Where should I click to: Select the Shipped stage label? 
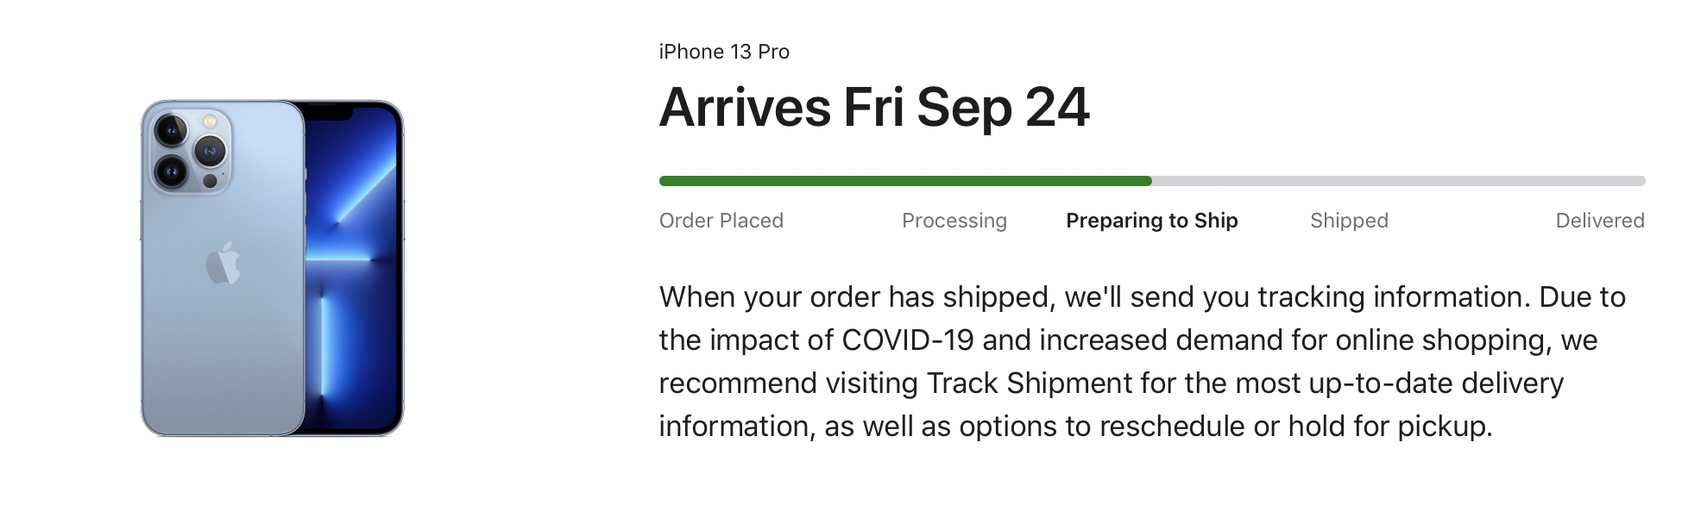point(1349,221)
